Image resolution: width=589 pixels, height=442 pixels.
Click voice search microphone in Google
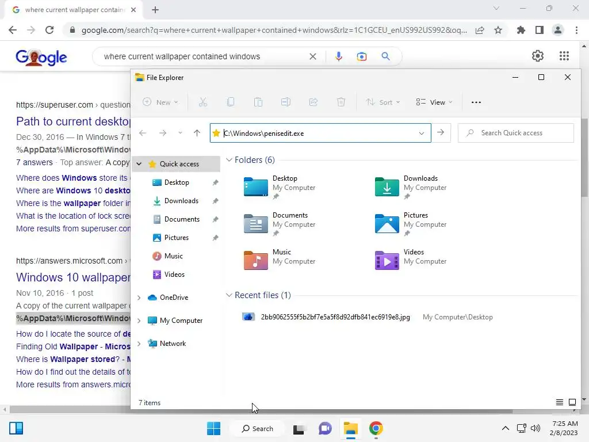(x=338, y=56)
